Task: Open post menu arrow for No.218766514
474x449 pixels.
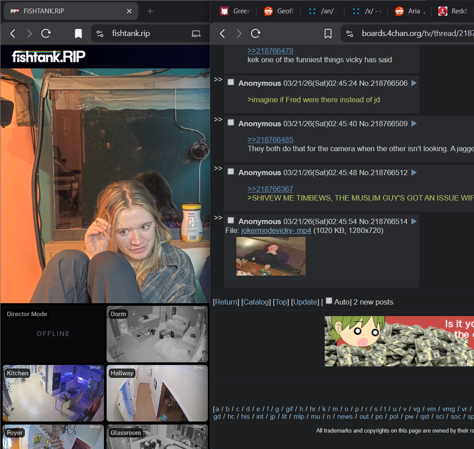Action: (414, 221)
